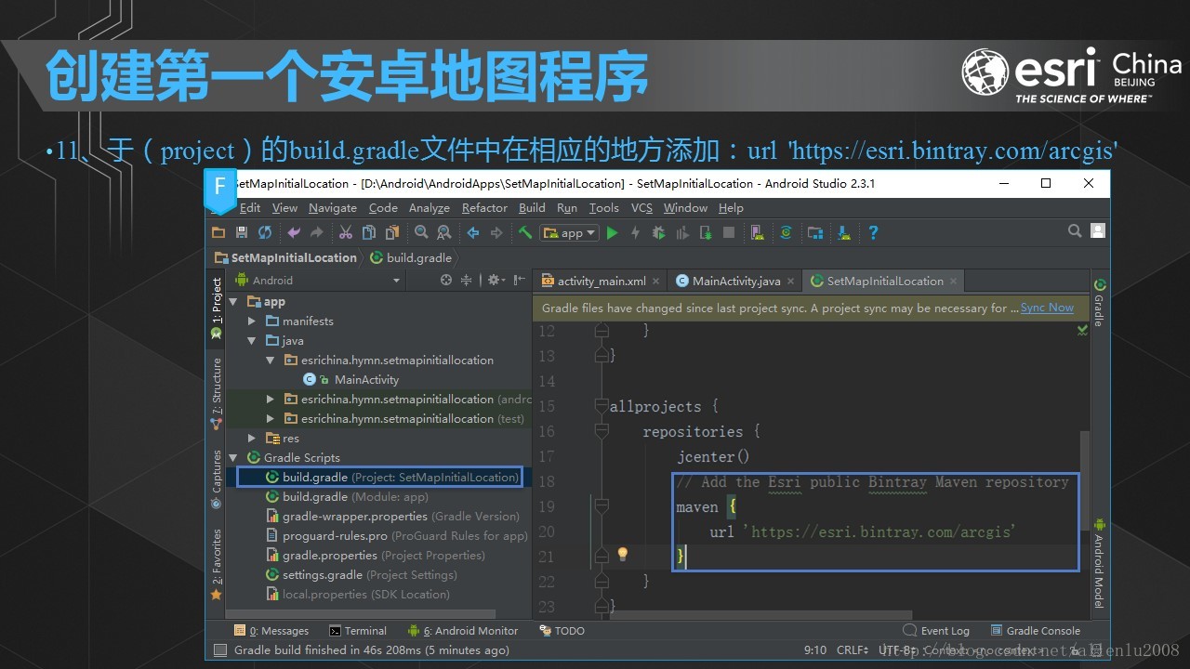Viewport: 1190px width, 669px height.
Task: Run the app with the green play icon
Action: point(612,232)
